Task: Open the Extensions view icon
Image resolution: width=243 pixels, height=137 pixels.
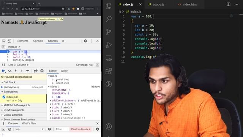Action: (109, 71)
